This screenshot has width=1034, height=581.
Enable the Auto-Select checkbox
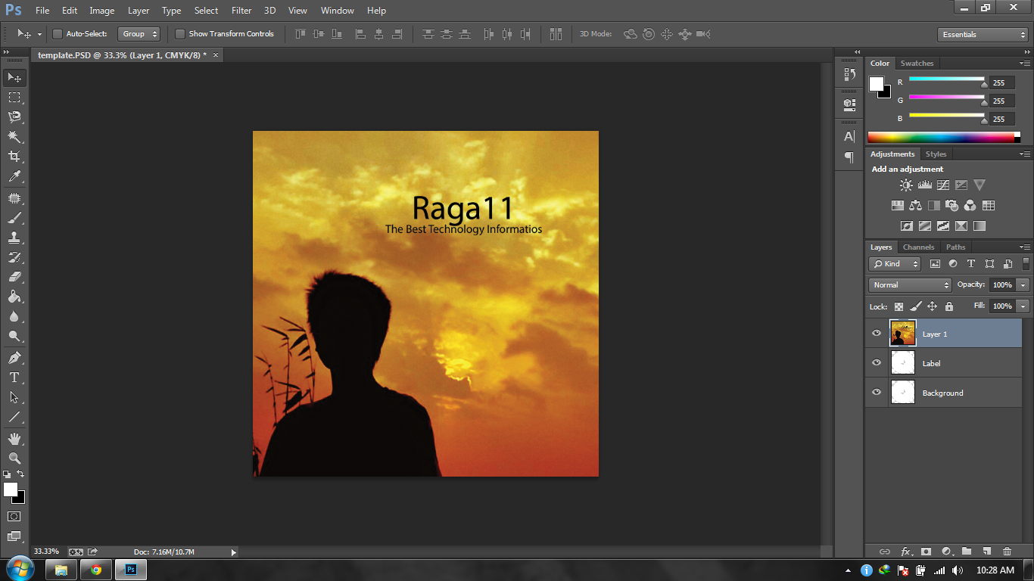coord(58,34)
